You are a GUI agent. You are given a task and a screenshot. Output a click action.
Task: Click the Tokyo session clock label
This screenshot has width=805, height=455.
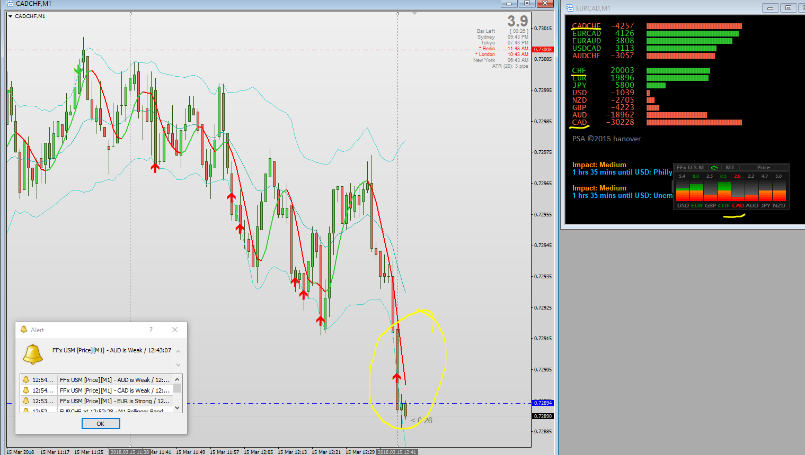click(x=488, y=43)
